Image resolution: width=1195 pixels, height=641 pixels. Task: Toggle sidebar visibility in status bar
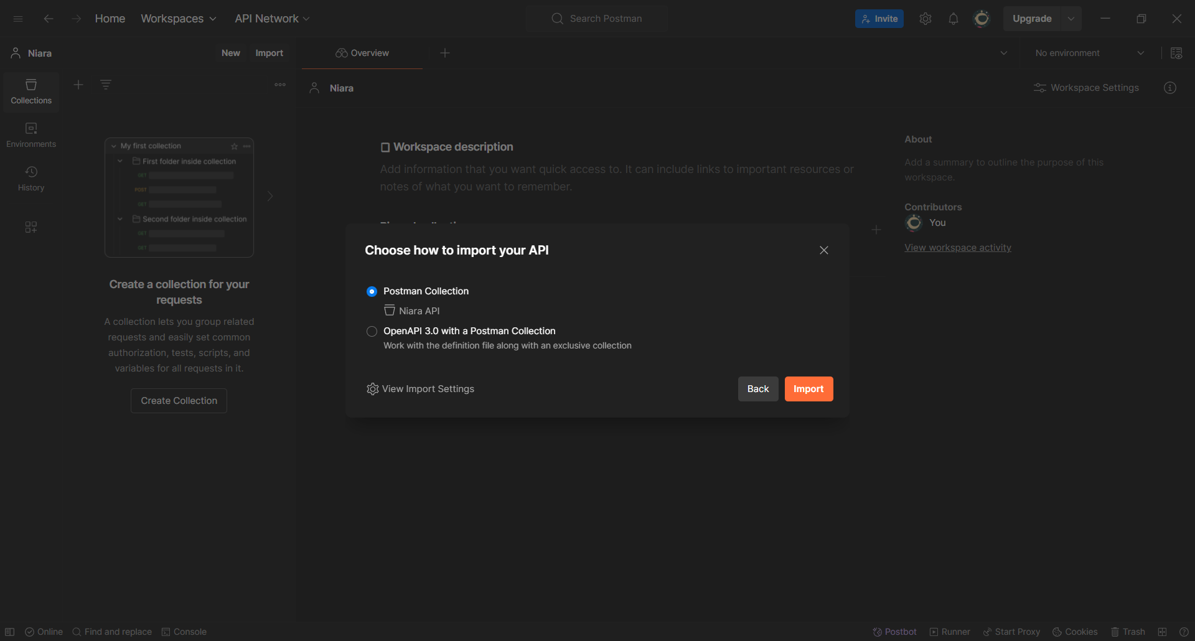pyautogui.click(x=10, y=632)
